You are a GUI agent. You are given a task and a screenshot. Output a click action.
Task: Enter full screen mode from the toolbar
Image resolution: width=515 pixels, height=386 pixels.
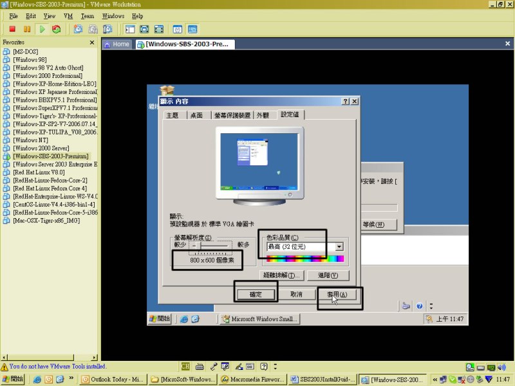tap(144, 29)
